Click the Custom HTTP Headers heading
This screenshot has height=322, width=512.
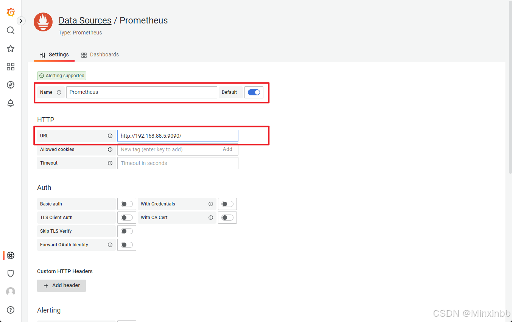pos(65,271)
